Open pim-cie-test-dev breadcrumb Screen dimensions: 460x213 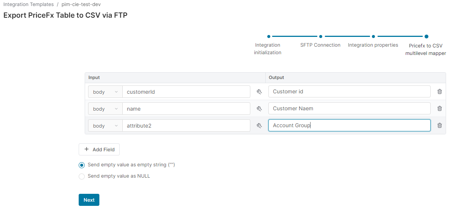[x=81, y=5]
